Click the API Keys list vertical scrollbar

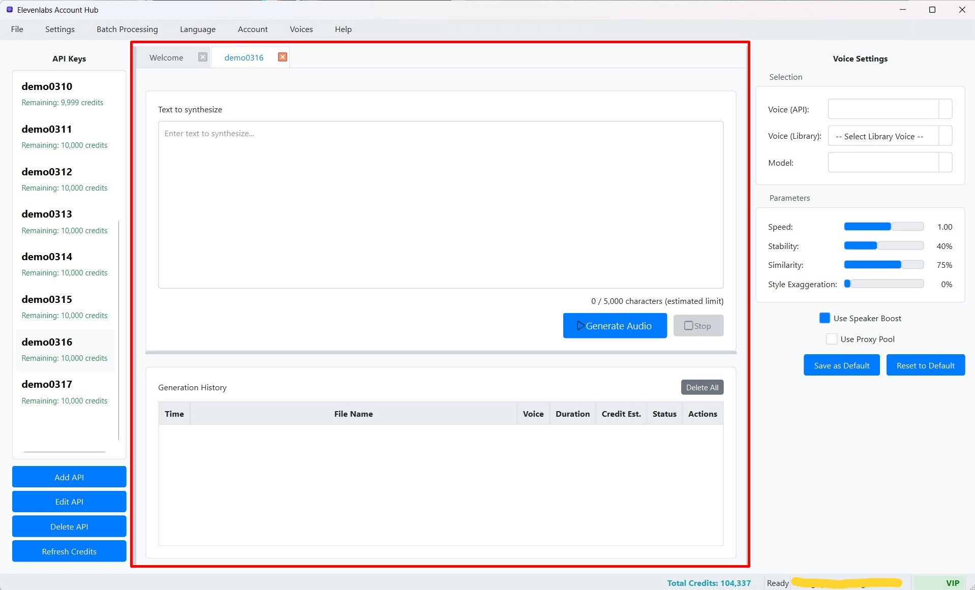(x=118, y=330)
